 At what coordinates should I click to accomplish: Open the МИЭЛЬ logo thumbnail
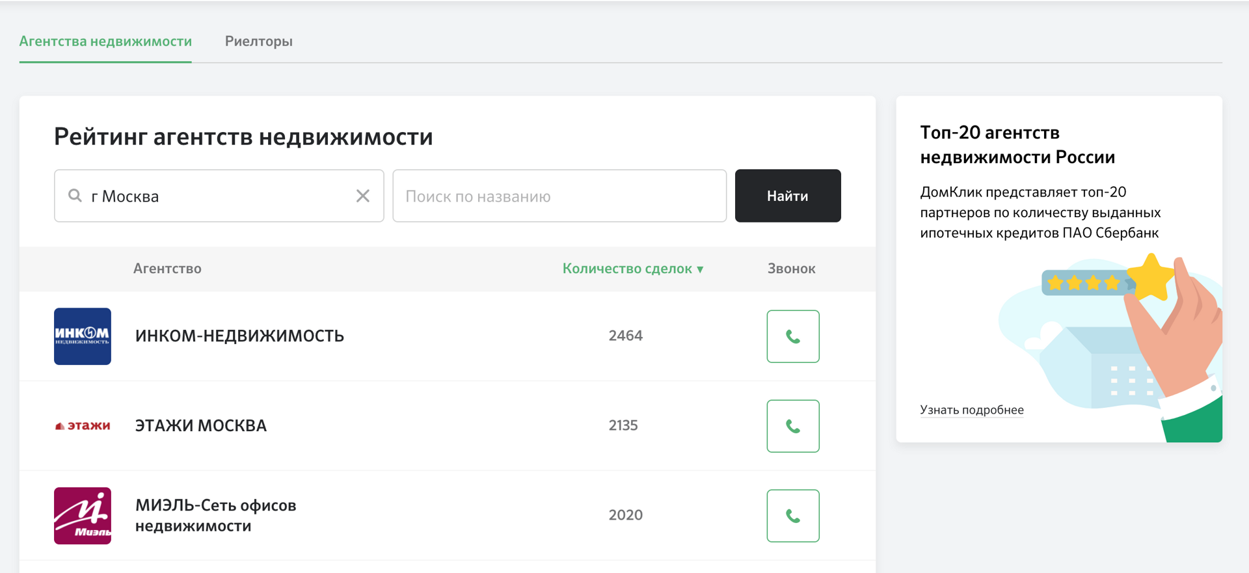[x=83, y=516]
